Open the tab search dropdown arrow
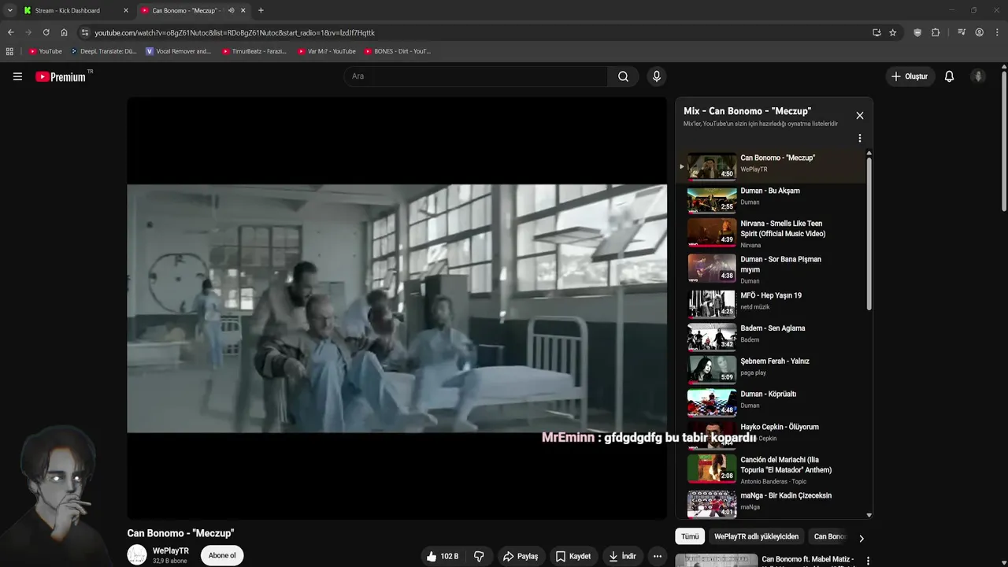Screen dimensions: 1008x567 [9, 10]
